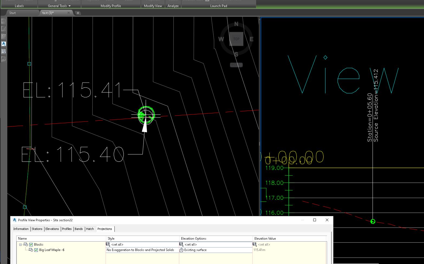Click the TOP face of the ViewCube

[x=236, y=39]
